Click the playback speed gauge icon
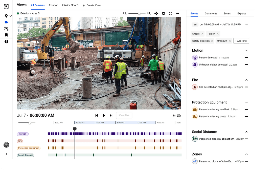The height and width of the screenshot is (171, 273). point(179,116)
